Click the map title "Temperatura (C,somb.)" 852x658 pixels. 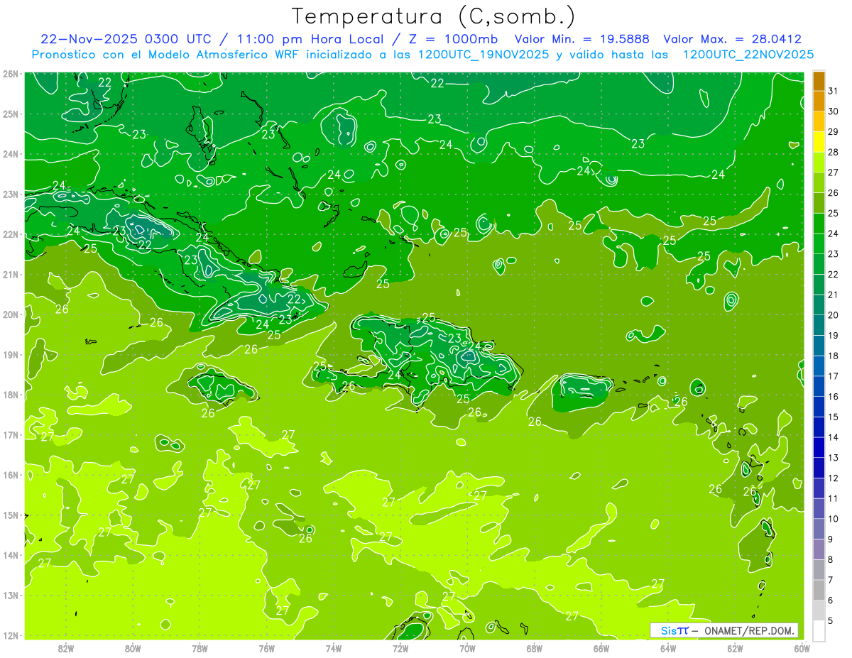click(x=434, y=16)
